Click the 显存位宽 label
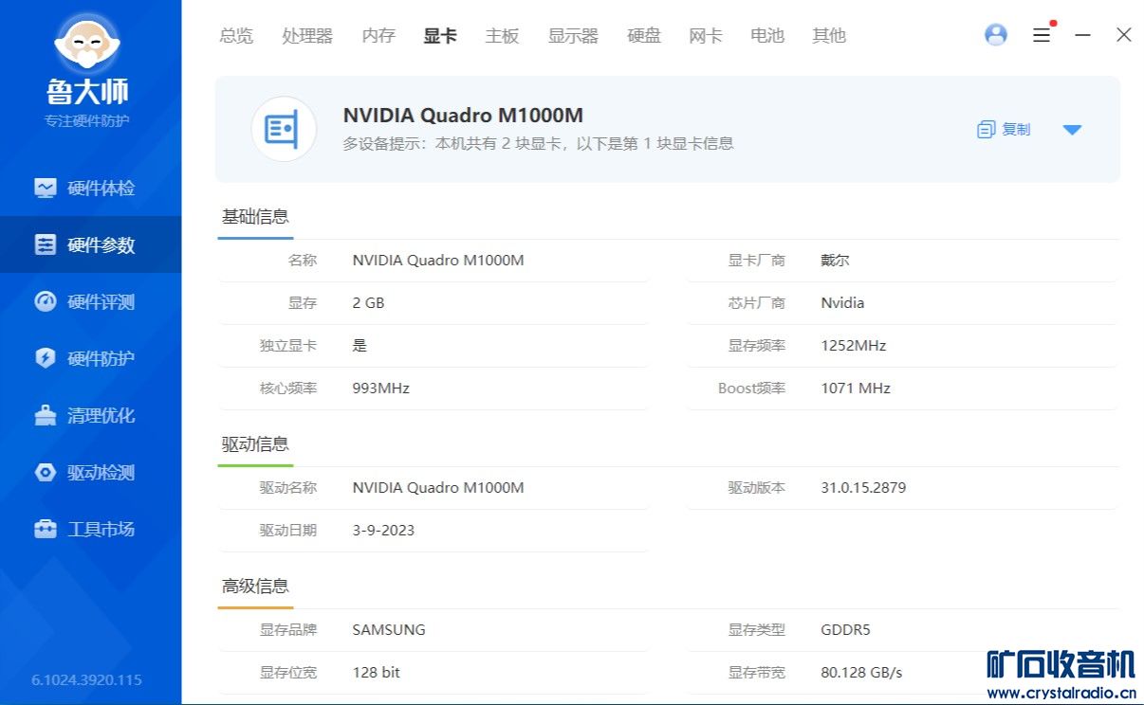Image resolution: width=1144 pixels, height=705 pixels. click(x=288, y=673)
